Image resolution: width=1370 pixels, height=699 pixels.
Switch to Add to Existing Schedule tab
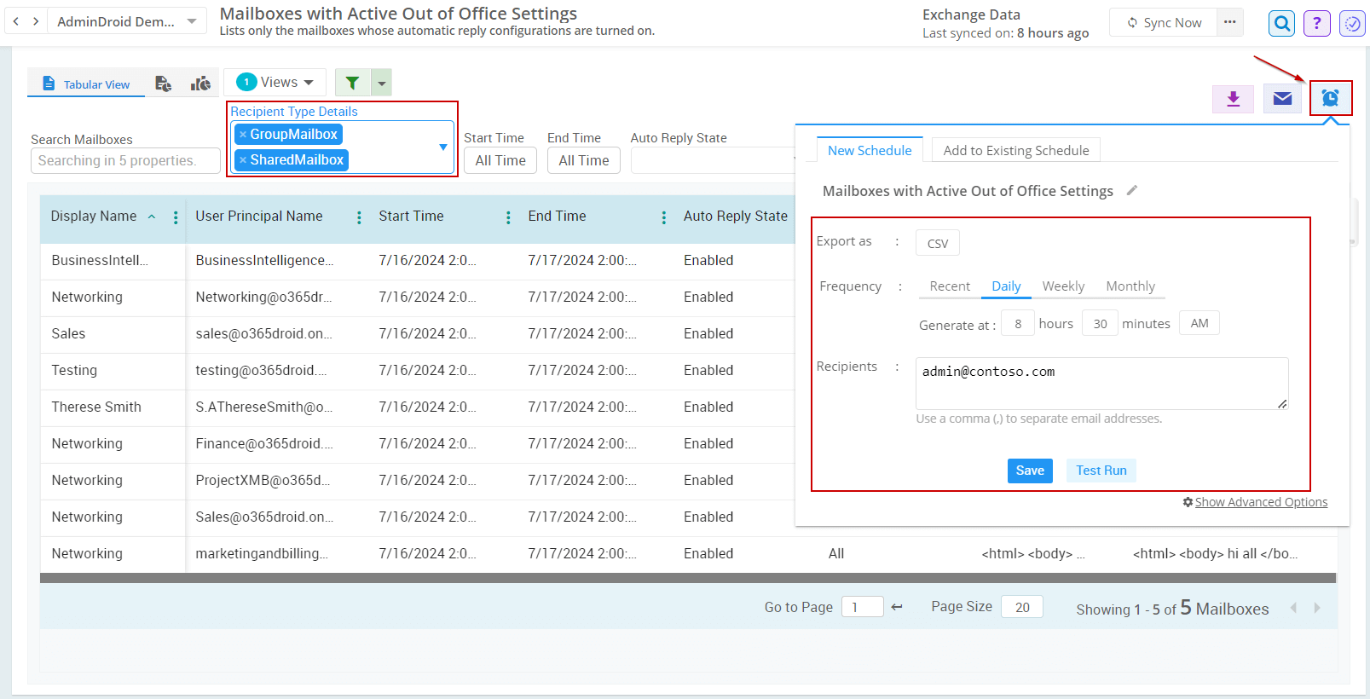click(x=1015, y=151)
